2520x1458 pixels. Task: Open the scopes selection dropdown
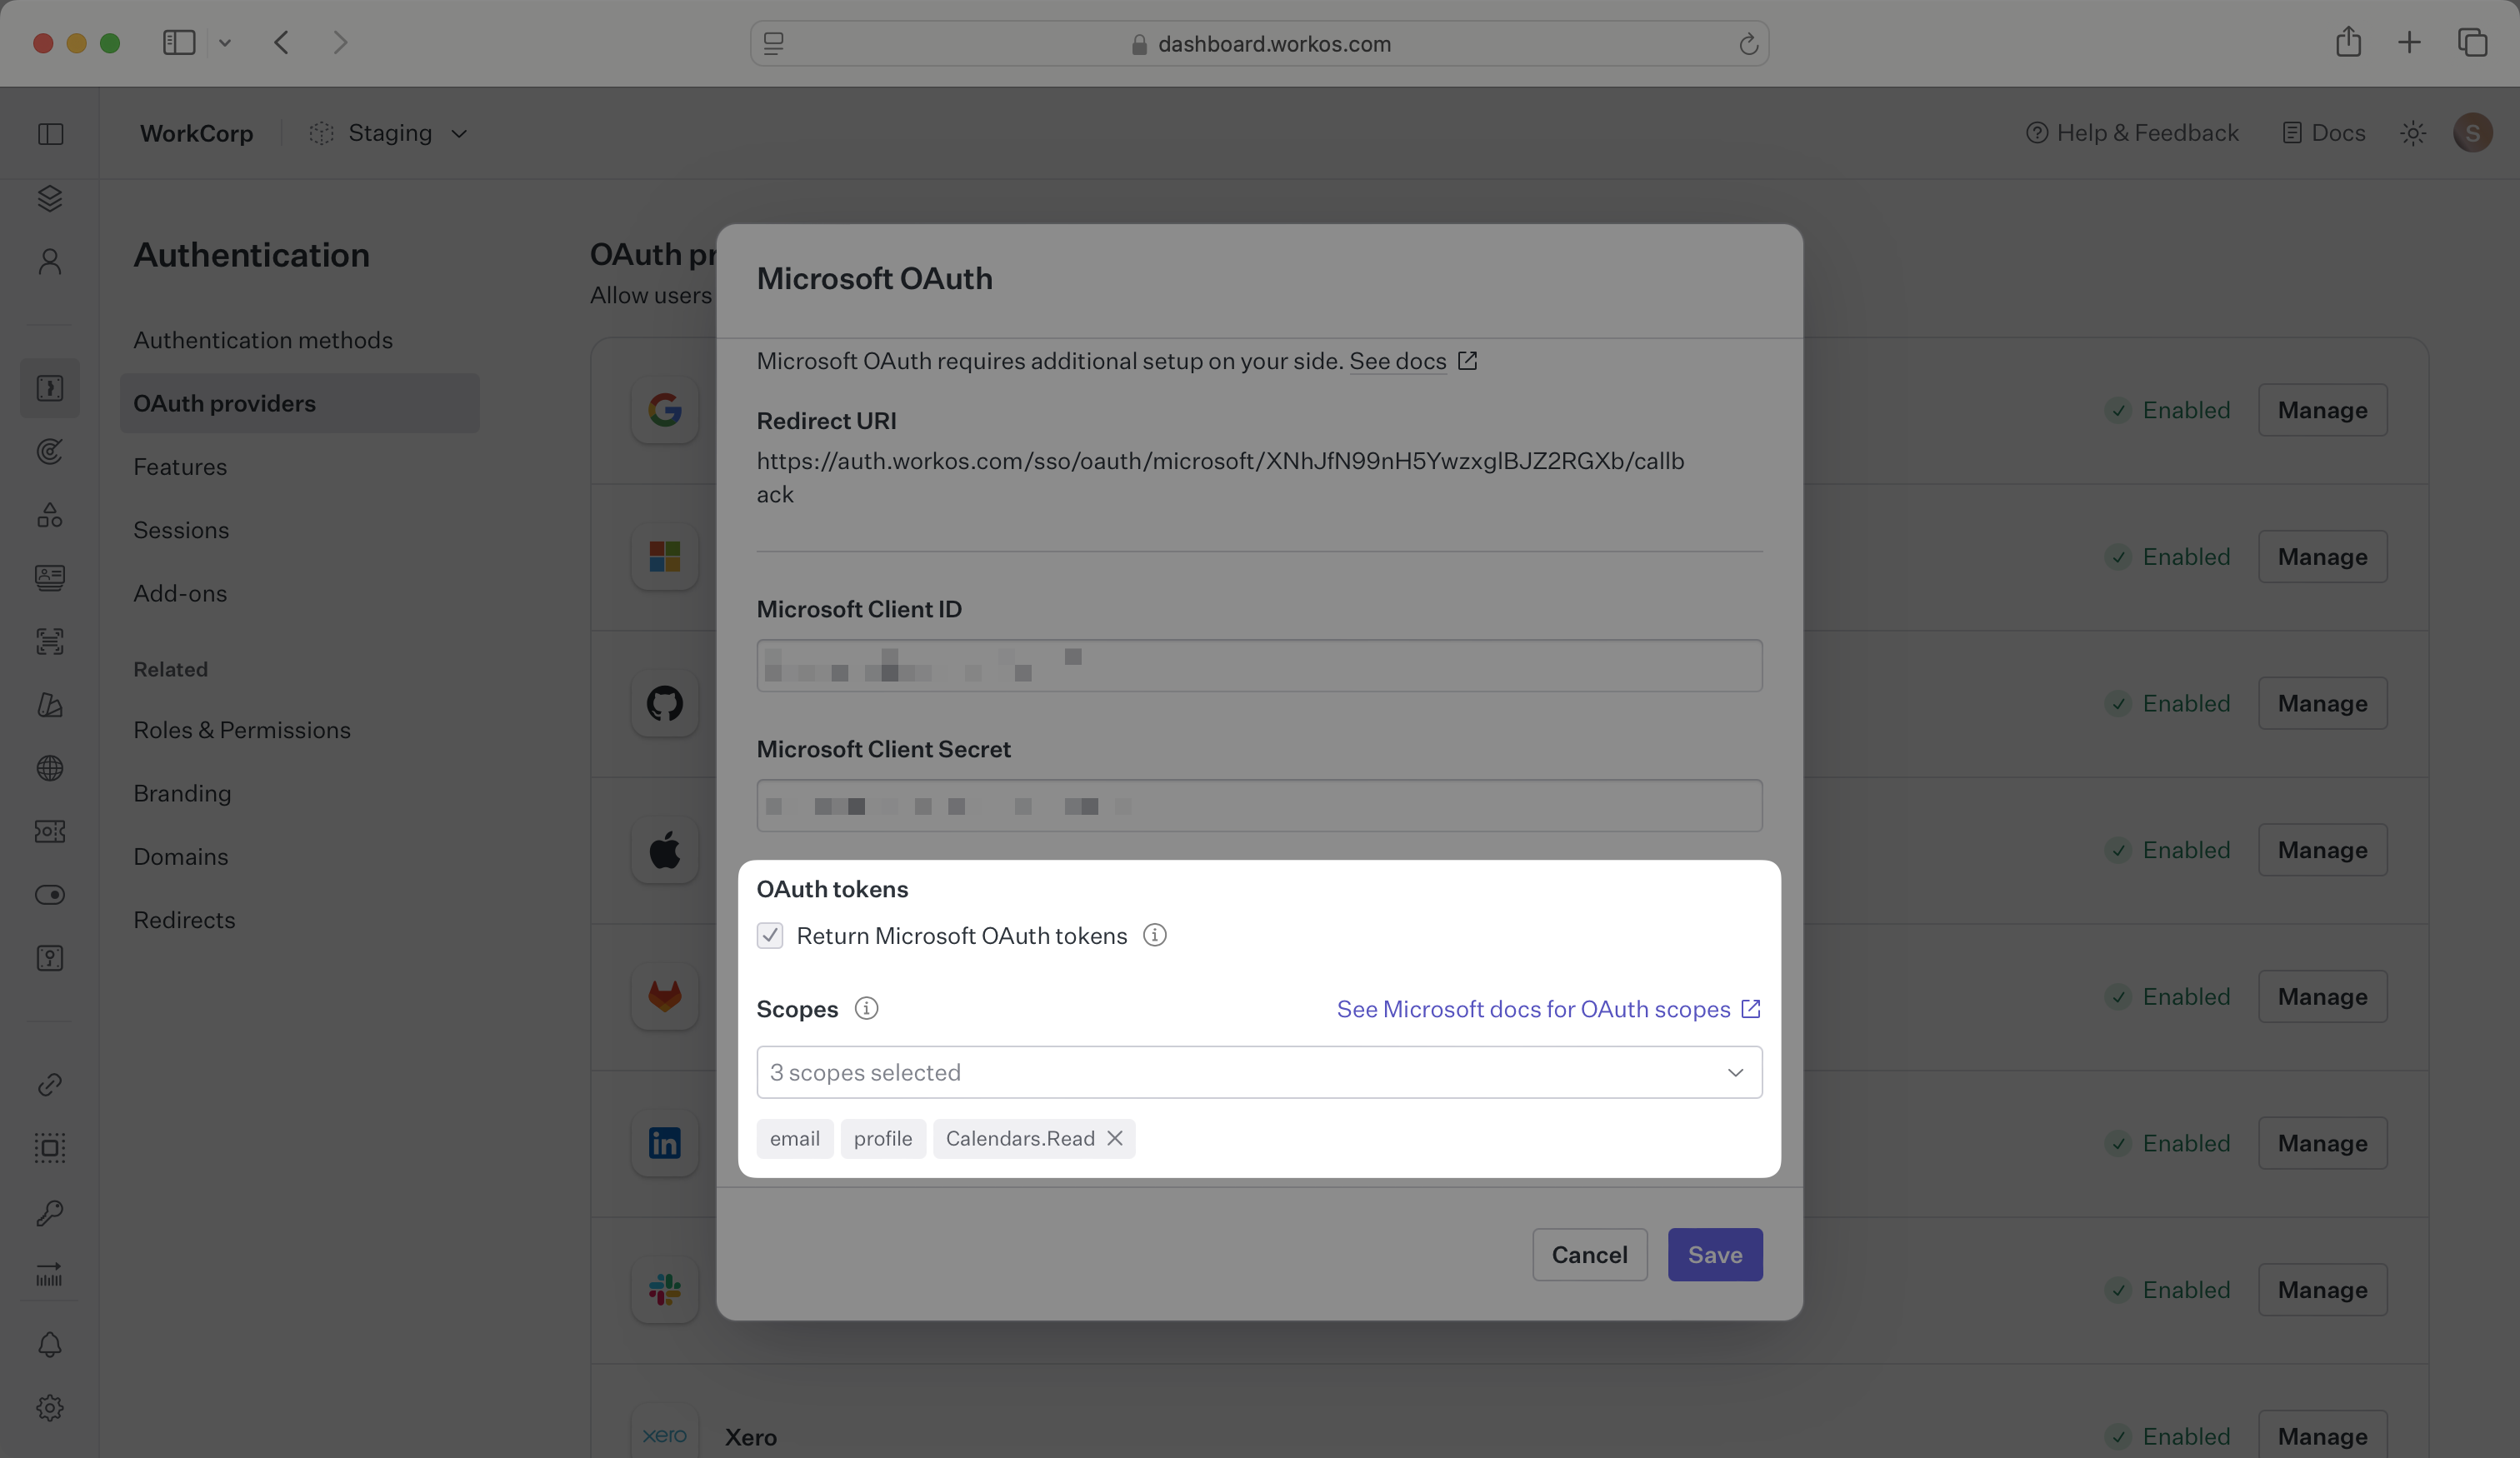1258,1072
